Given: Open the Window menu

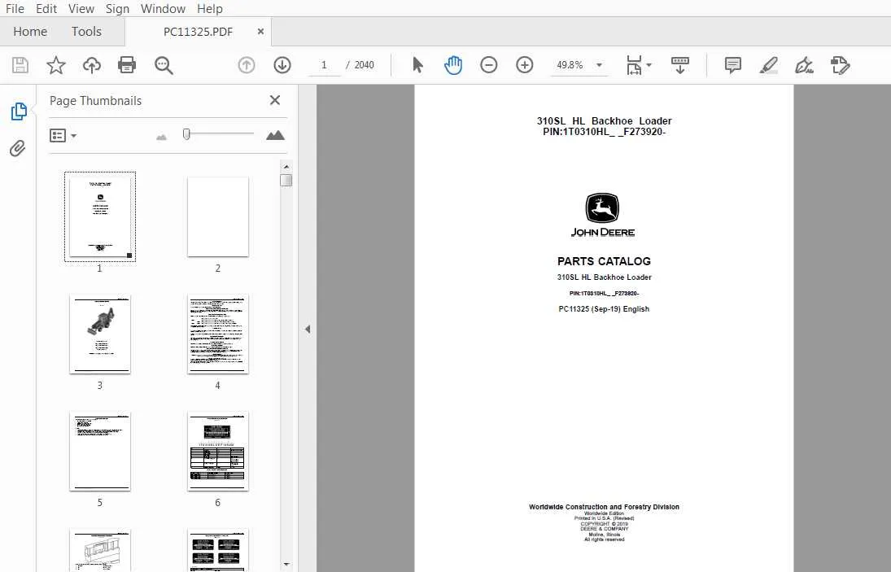Looking at the screenshot, I should tap(163, 8).
